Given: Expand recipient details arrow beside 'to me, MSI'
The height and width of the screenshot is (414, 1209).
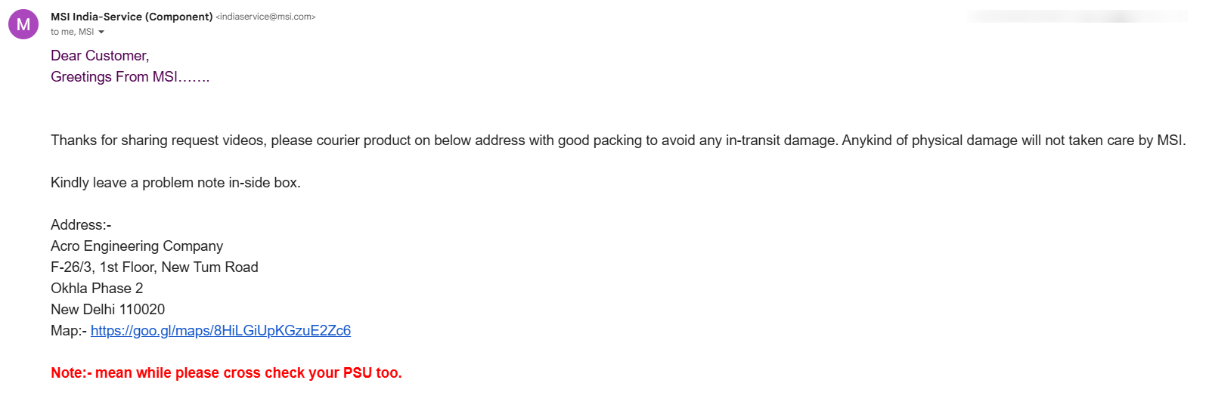Looking at the screenshot, I should coord(101,32).
